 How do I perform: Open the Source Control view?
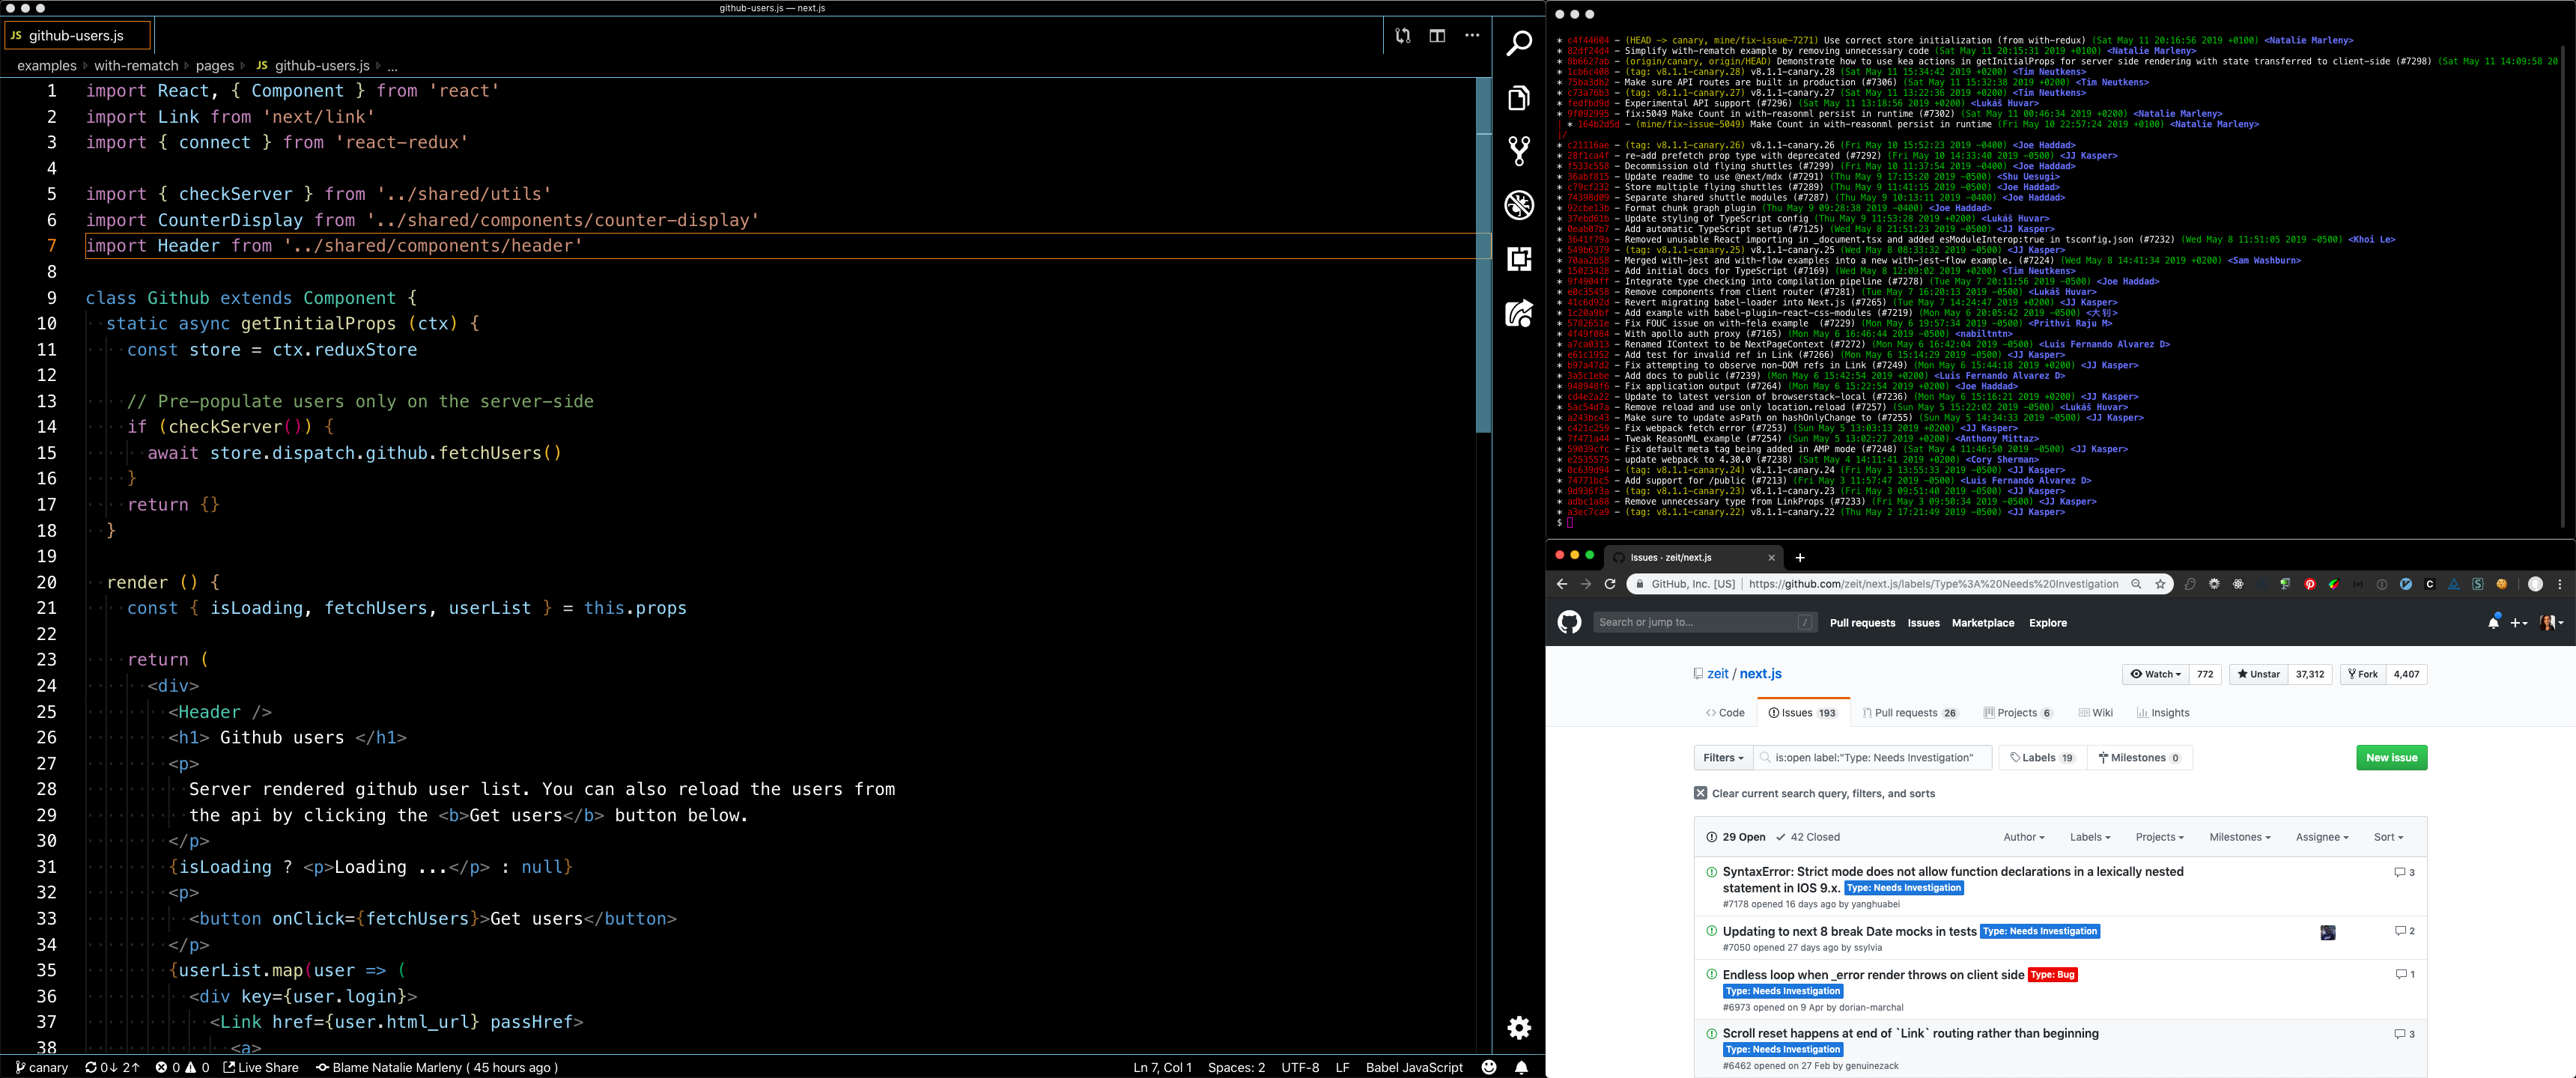pos(1519,151)
